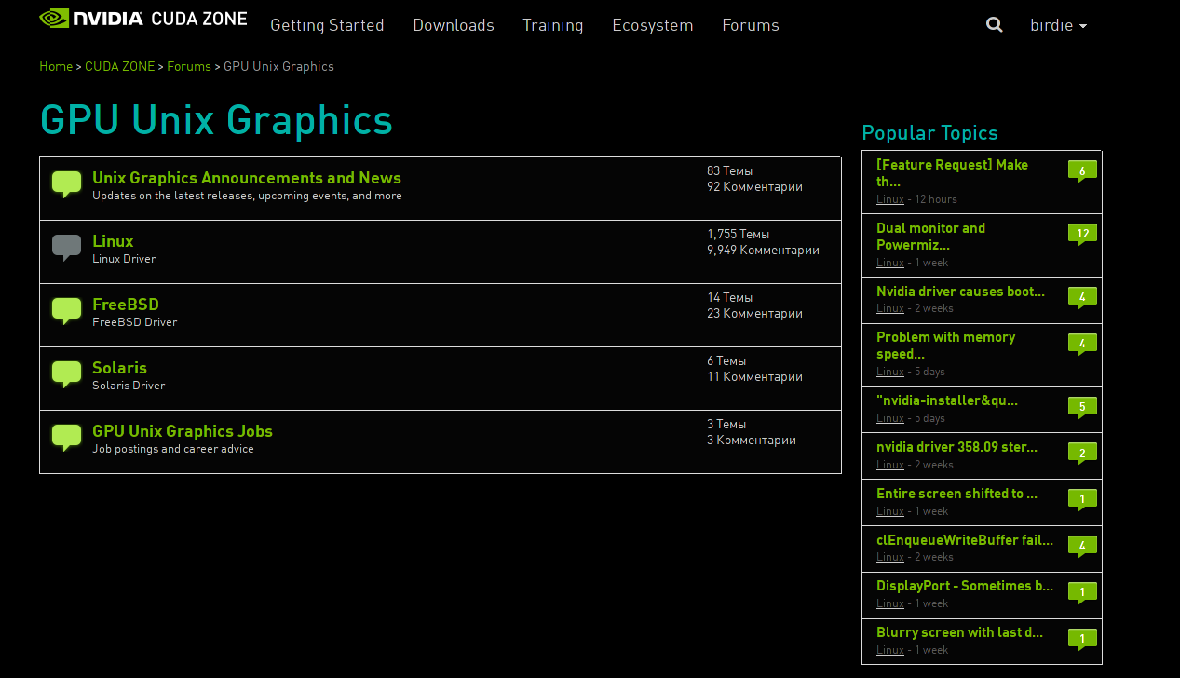Open the Solaris forum title link
The width and height of the screenshot is (1180, 678).
tap(119, 368)
